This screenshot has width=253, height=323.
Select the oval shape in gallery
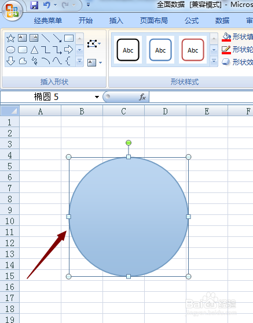pos(11,50)
